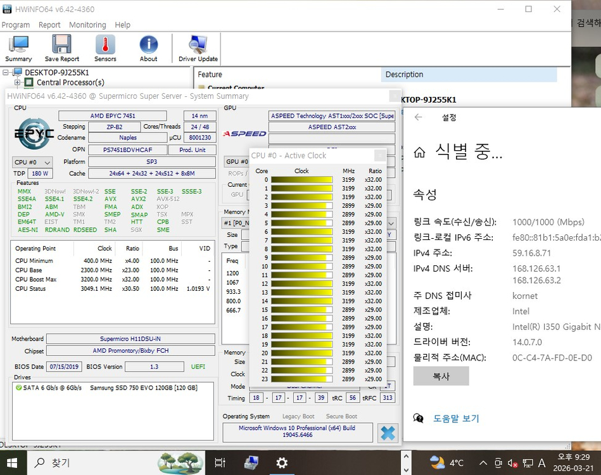Open the network tray icon
Image resolution: width=601 pixels, height=475 pixels.
point(528,464)
